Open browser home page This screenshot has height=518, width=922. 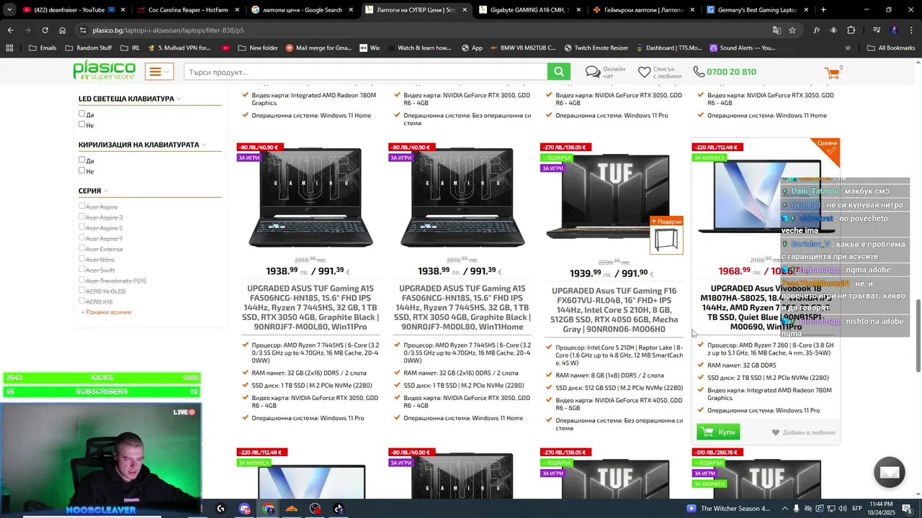(x=62, y=30)
